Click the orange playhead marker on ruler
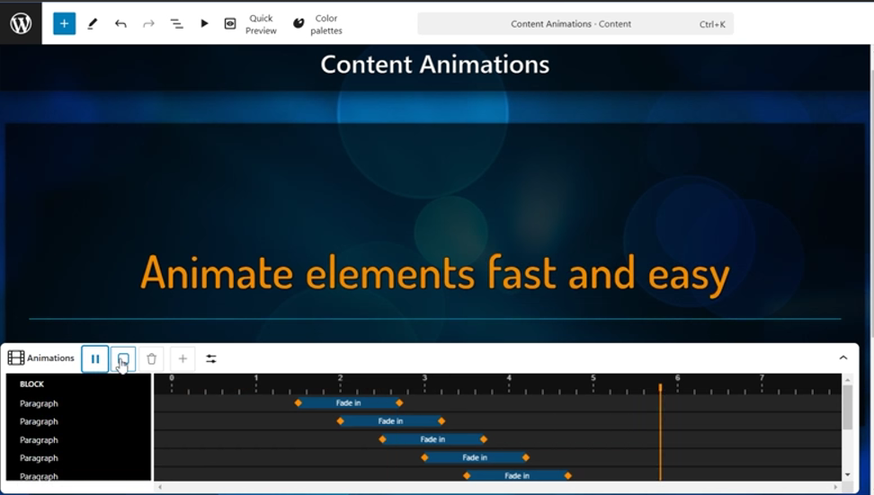 click(660, 387)
